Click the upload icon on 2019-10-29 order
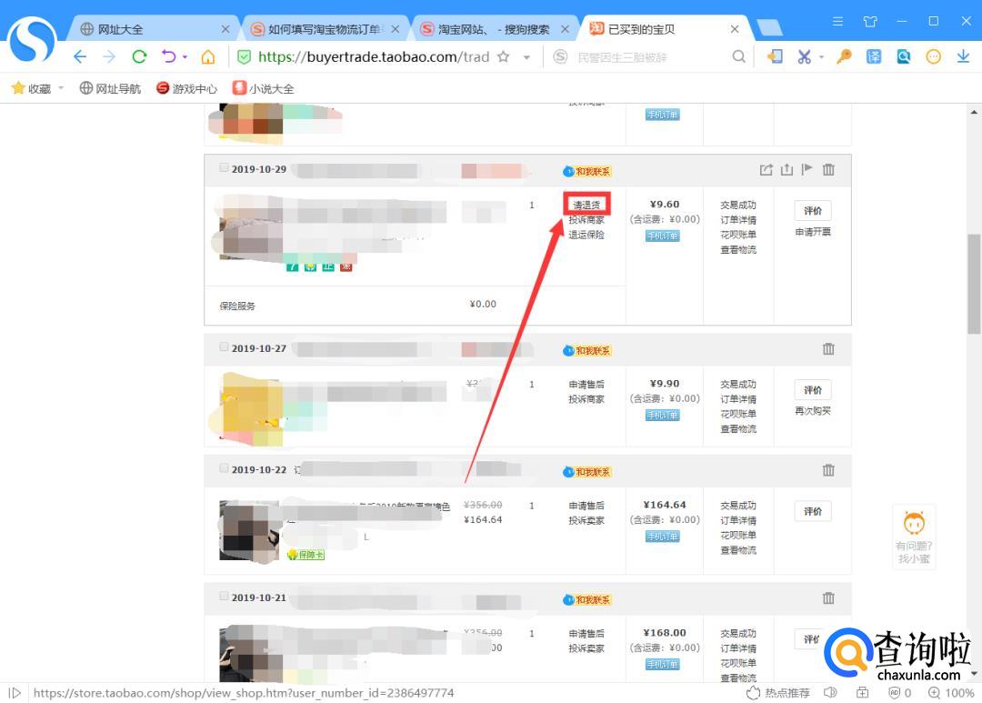 [787, 169]
